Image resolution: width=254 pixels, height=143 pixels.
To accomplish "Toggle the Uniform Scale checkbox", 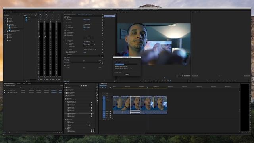I will 84,25.
